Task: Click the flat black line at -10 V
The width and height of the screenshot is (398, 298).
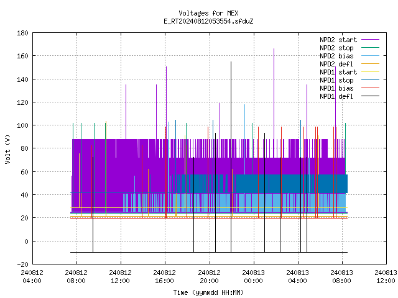Action: [209, 253]
